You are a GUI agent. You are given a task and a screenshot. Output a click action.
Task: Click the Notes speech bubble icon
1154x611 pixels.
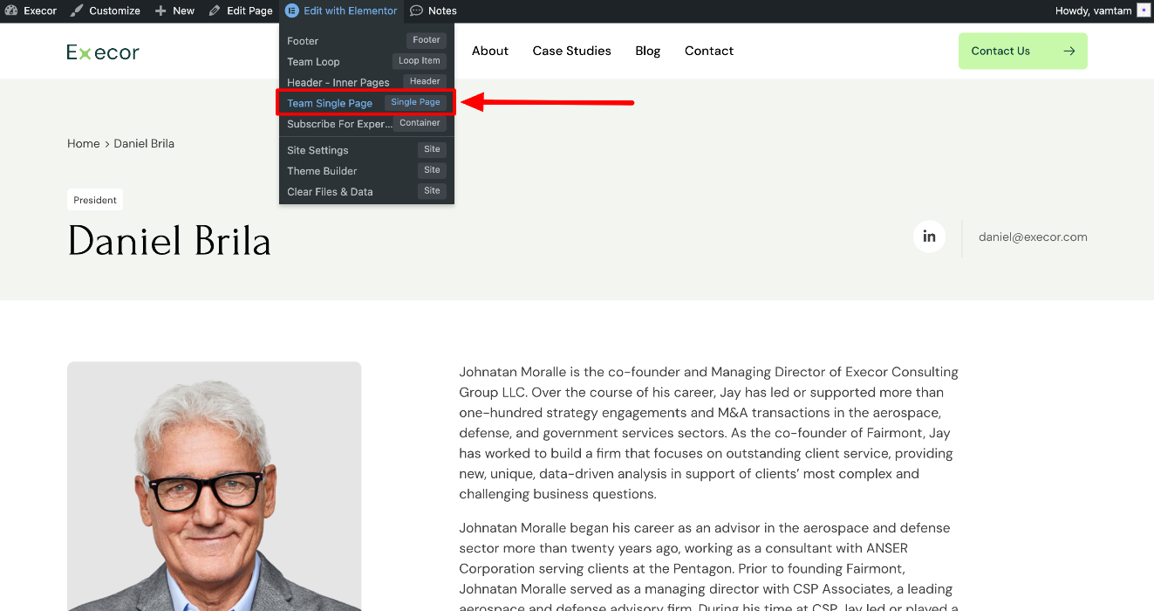click(417, 10)
